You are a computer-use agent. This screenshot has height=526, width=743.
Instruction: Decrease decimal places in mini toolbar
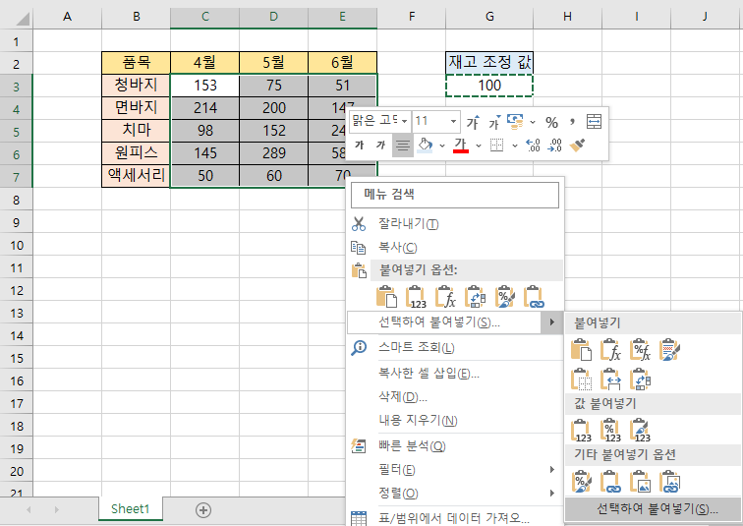[x=554, y=145]
